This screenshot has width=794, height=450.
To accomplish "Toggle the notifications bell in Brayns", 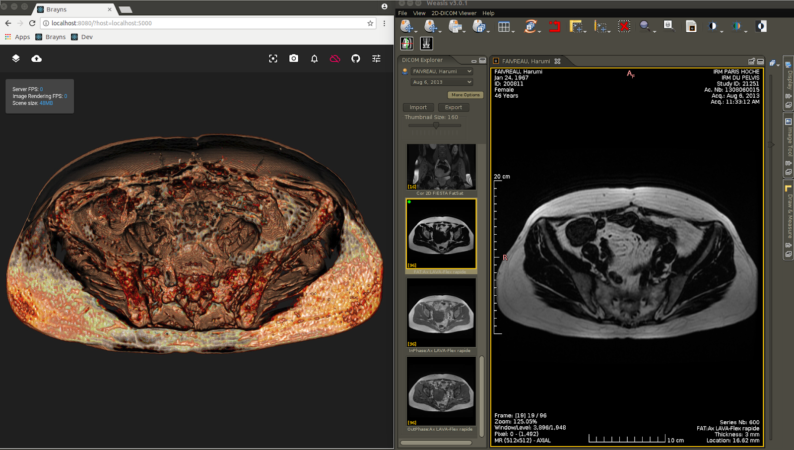I will (x=314, y=58).
